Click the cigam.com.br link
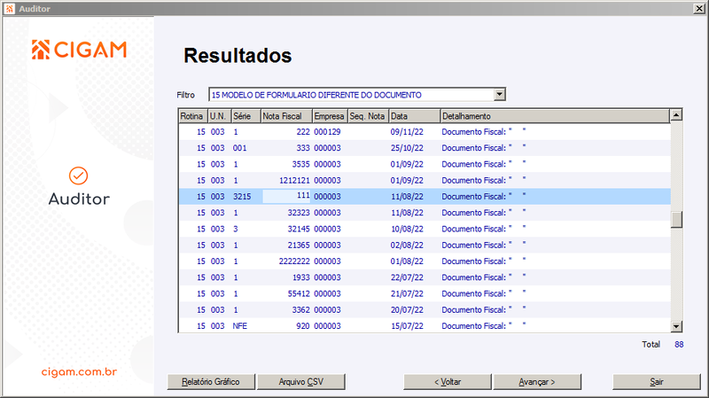Image resolution: width=709 pixels, height=398 pixels. coord(79,371)
